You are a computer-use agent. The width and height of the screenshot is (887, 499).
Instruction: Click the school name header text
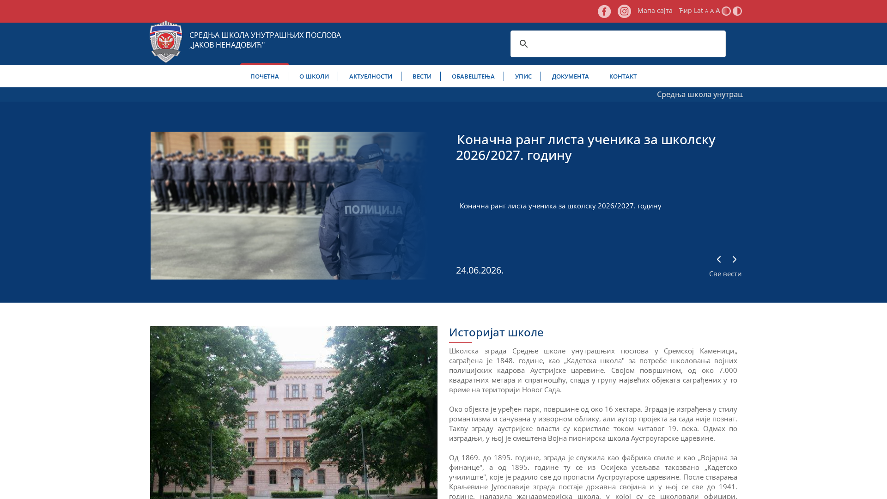click(x=265, y=40)
